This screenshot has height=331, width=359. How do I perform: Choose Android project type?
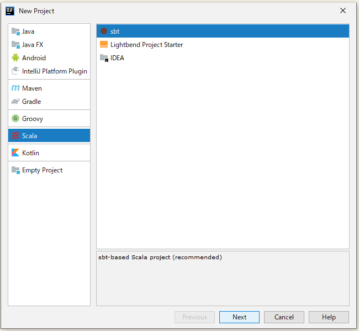(x=49, y=57)
